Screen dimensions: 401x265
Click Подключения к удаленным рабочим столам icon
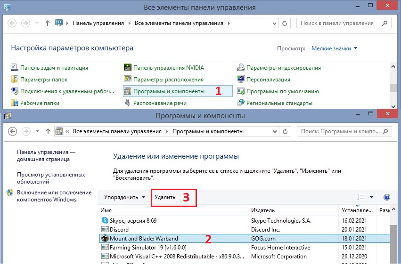(14, 91)
